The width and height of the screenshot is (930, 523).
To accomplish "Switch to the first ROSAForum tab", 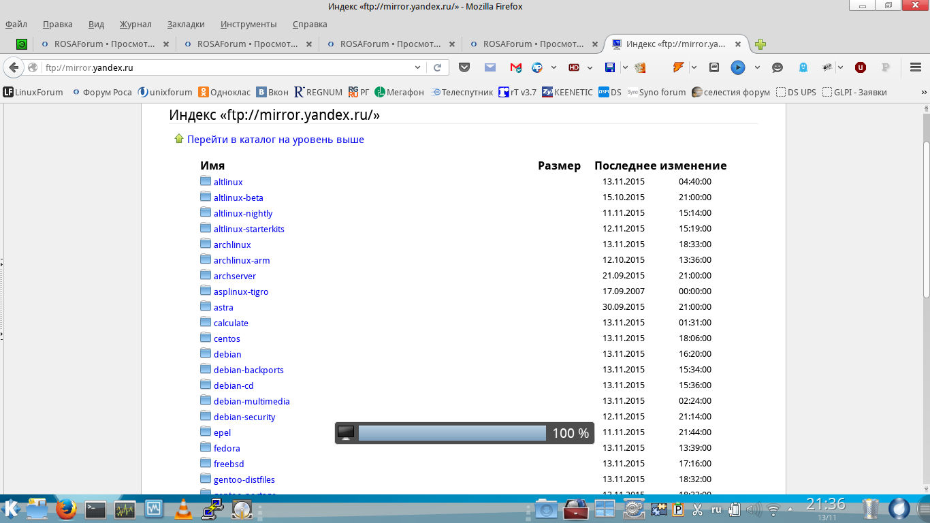I will [x=105, y=44].
